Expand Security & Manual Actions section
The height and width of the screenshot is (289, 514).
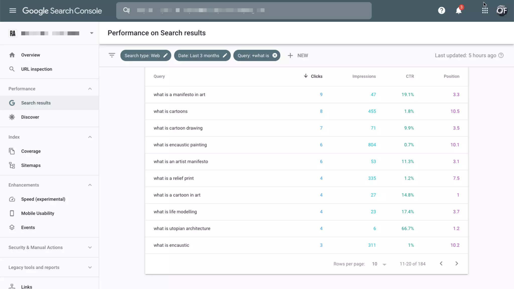90,247
